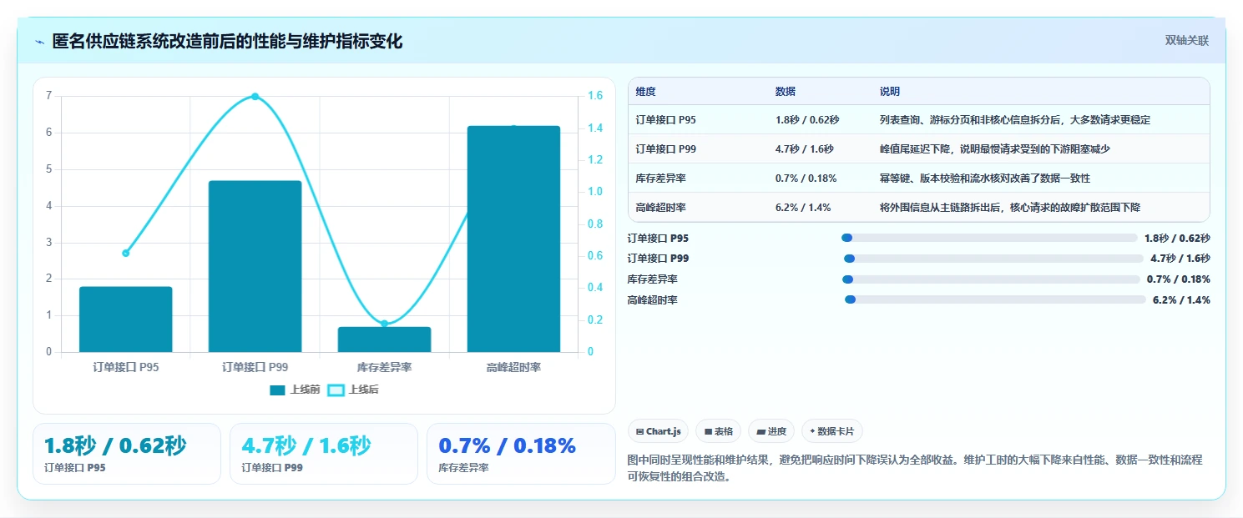The image size is (1243, 518).
Task: Click the 库存差异率 progress bar
Action: tap(991, 279)
